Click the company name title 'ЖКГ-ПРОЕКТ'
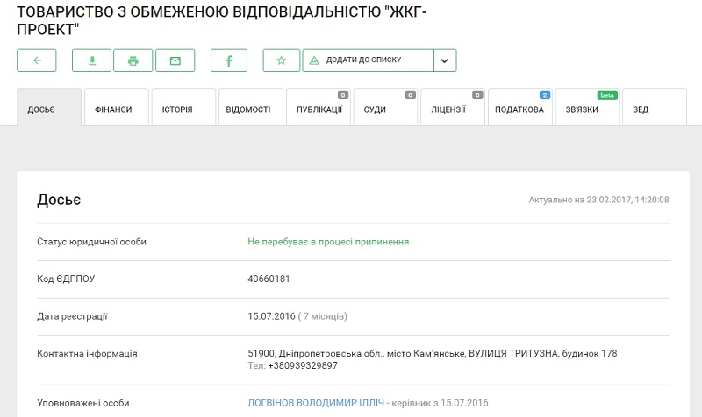This screenshot has width=702, height=417. (x=222, y=20)
